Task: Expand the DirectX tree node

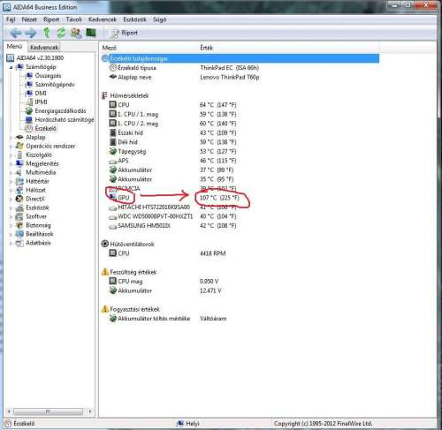Action: (11, 200)
